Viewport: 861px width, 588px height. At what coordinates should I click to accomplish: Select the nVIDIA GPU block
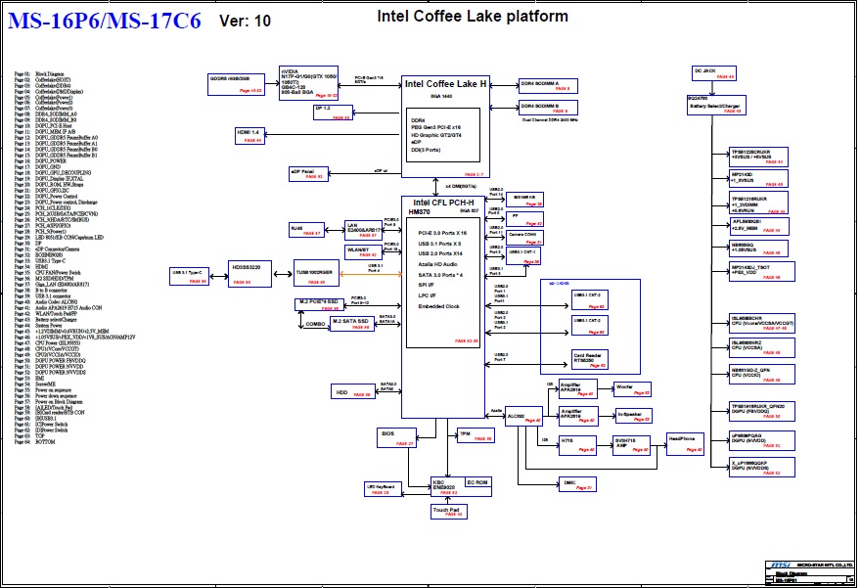(x=308, y=83)
